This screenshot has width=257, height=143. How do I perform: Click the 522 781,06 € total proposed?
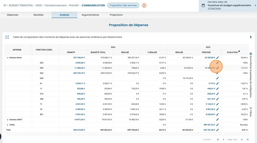(x=209, y=130)
